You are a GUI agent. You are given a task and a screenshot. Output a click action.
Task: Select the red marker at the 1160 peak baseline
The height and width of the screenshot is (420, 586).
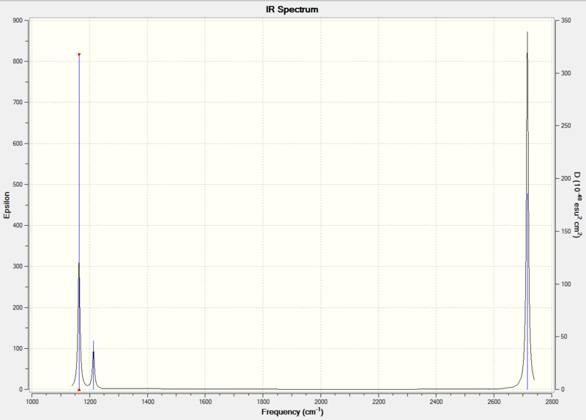coord(79,390)
